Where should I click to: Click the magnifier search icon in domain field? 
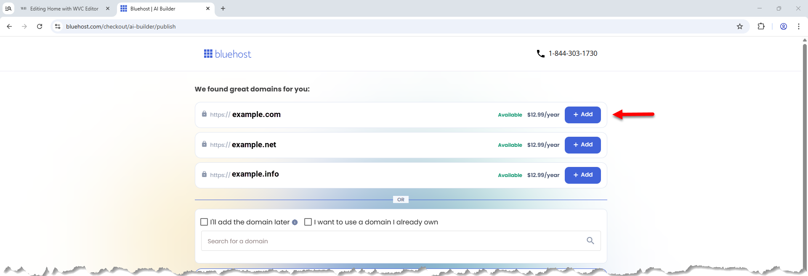click(x=590, y=241)
